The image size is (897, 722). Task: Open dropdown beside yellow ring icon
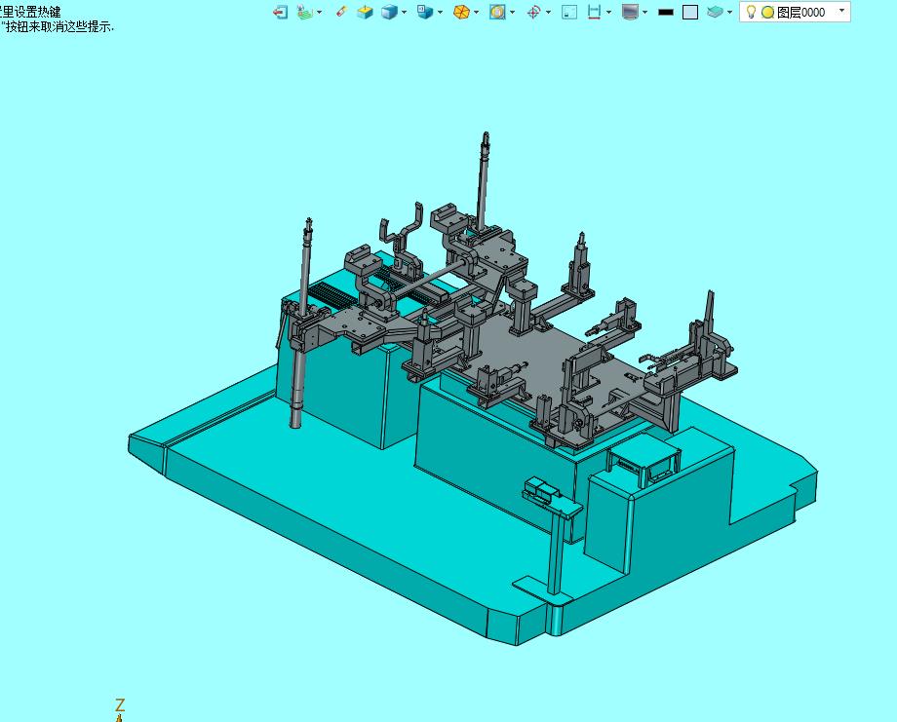point(512,12)
